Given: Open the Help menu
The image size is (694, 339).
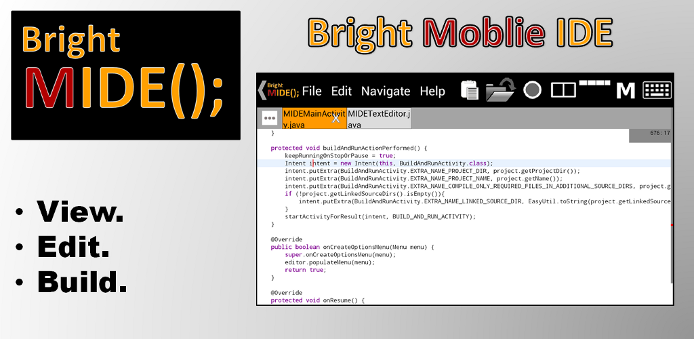Looking at the screenshot, I should [x=432, y=91].
